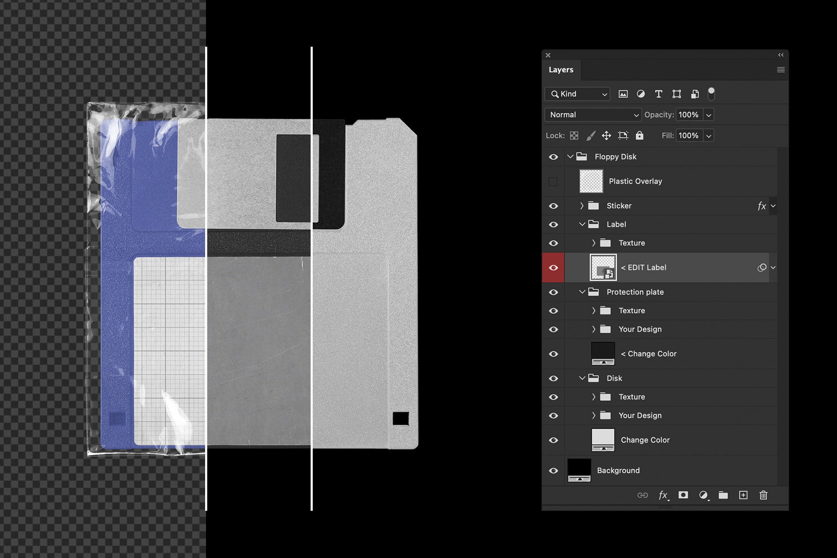
Task: Click the Kind filter dropdown
Action: 577,94
